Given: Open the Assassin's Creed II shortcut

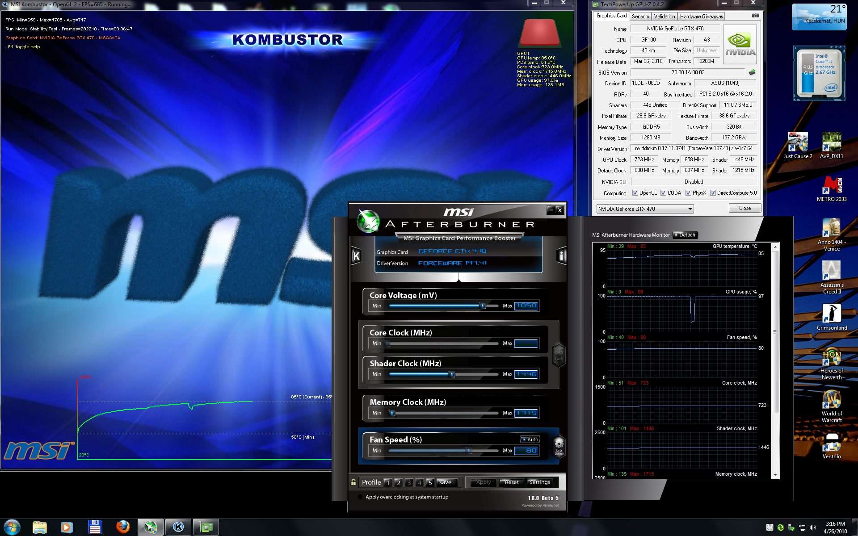Looking at the screenshot, I should pos(832,277).
